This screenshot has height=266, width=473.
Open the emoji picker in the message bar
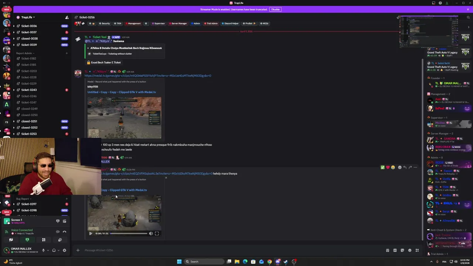pyautogui.click(x=410, y=250)
